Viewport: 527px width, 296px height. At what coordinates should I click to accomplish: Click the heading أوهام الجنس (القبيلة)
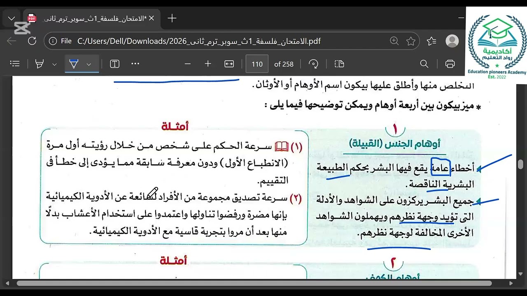(395, 143)
